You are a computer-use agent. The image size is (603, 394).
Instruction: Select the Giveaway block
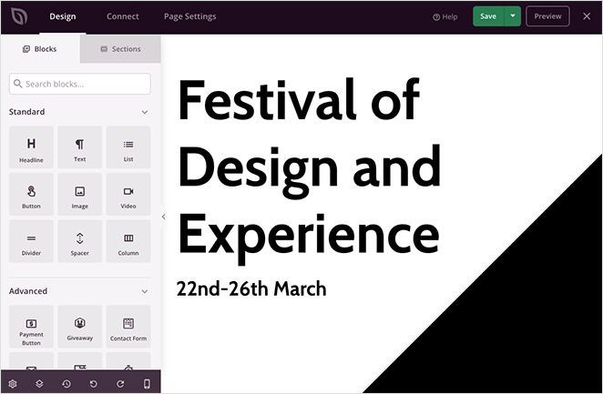[80, 327]
